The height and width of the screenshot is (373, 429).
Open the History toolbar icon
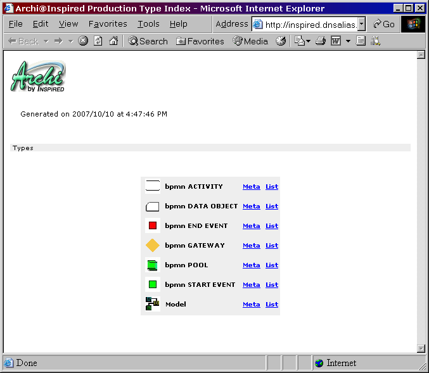pyautogui.click(x=281, y=41)
